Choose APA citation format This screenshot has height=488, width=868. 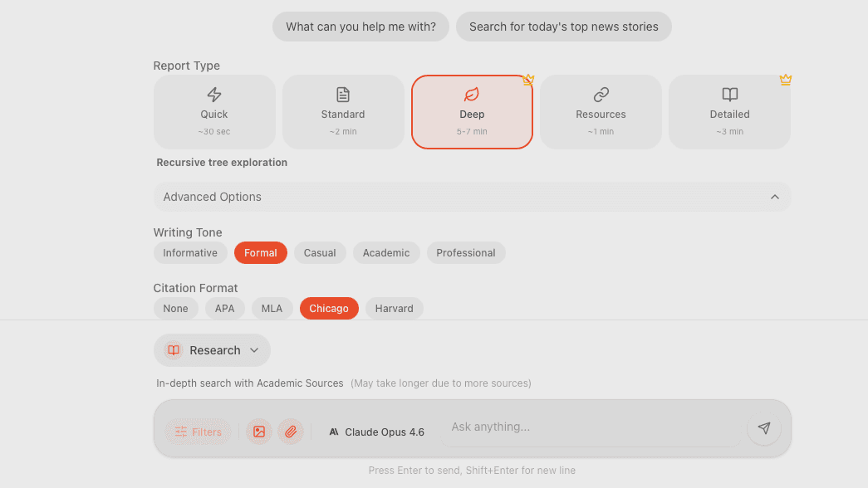224,309
